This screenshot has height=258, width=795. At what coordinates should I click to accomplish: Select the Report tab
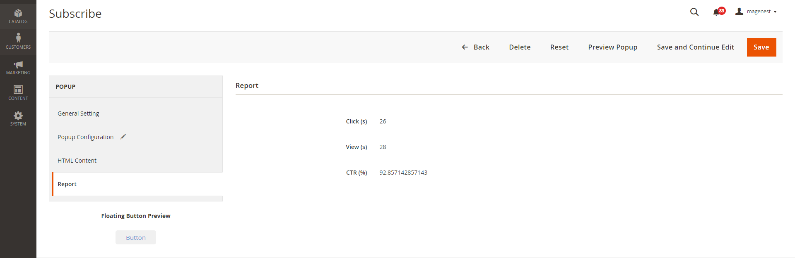[x=67, y=184]
